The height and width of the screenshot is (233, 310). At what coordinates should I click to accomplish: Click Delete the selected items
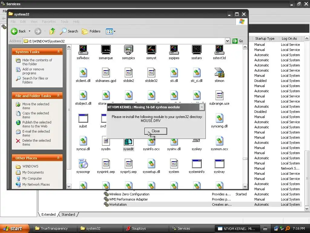[x=36, y=143]
